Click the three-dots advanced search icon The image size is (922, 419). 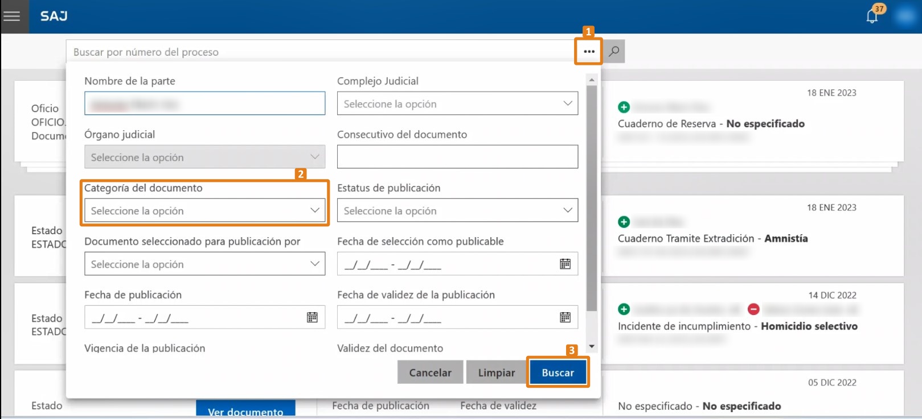(x=589, y=52)
